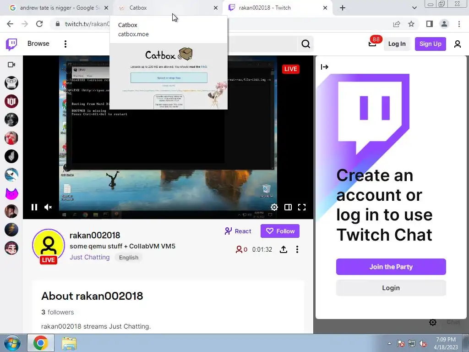Open the notifications icon showing 88
This screenshot has height=352, width=469.
point(372,44)
